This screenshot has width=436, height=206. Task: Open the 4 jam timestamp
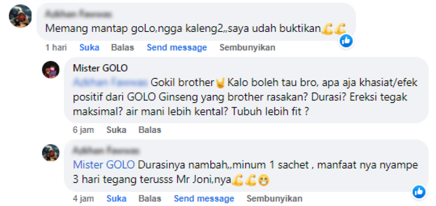pos(83,198)
